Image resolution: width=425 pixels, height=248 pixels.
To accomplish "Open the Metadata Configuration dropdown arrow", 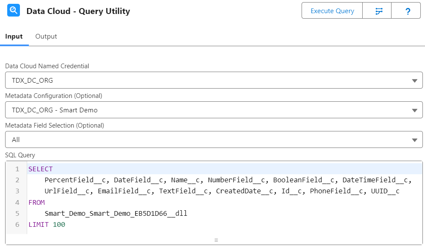I will (414, 110).
